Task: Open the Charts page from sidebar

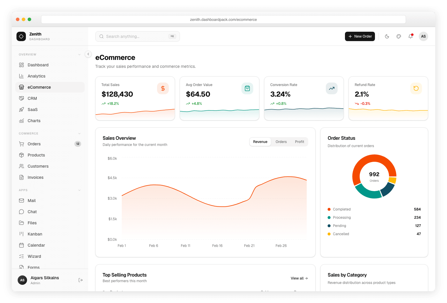Action: [x=34, y=121]
